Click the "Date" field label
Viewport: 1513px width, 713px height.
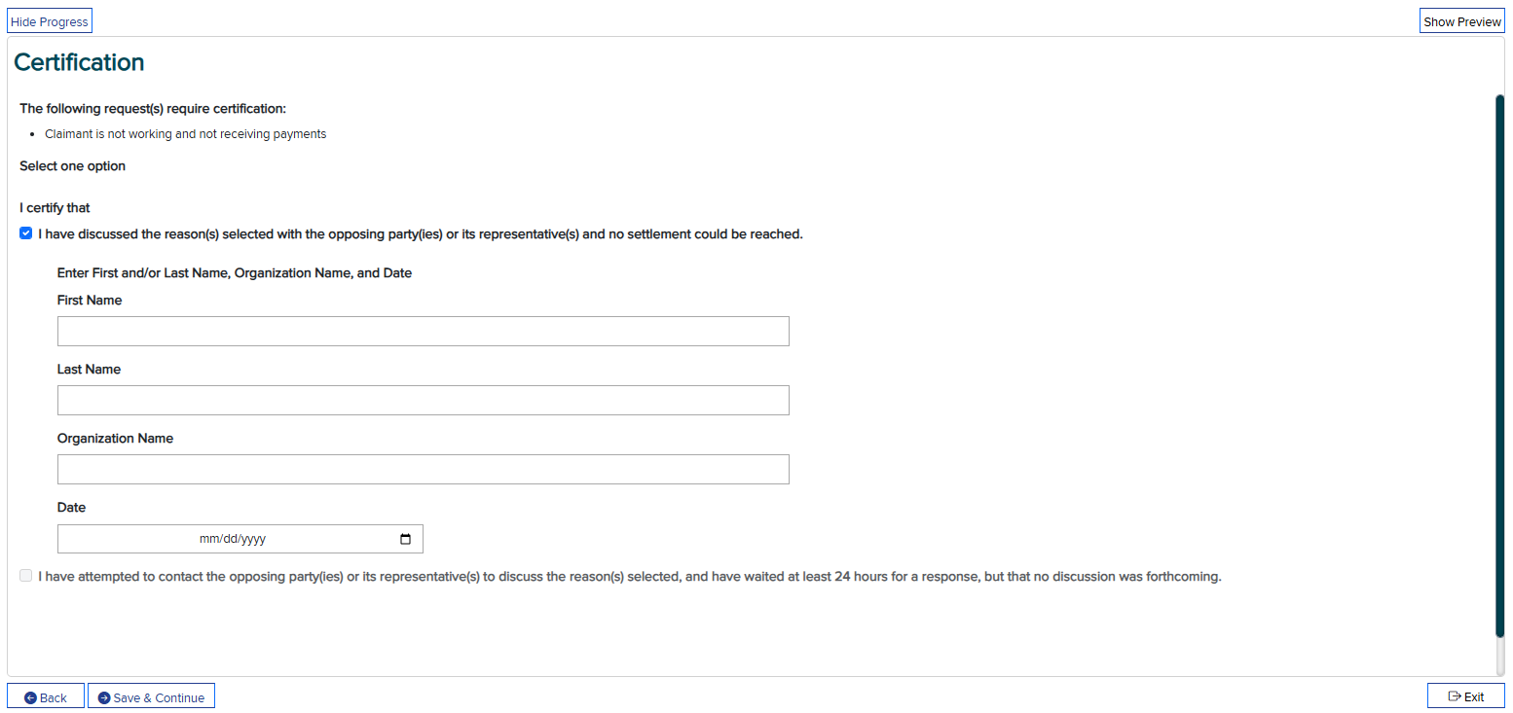pyautogui.click(x=71, y=508)
